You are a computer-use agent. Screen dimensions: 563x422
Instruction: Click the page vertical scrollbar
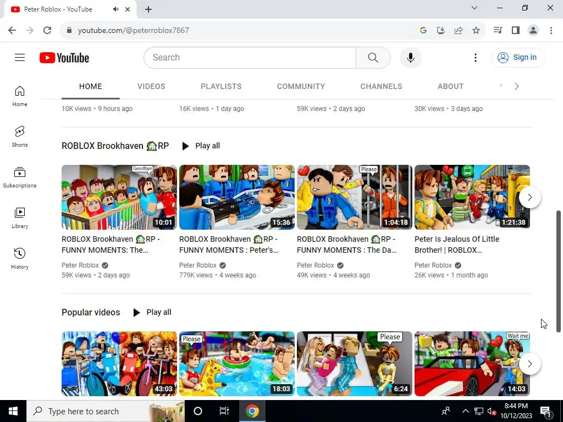click(559, 271)
